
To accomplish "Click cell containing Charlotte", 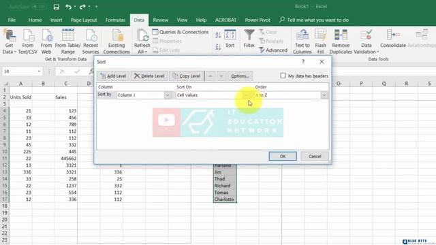I will coord(225,199).
